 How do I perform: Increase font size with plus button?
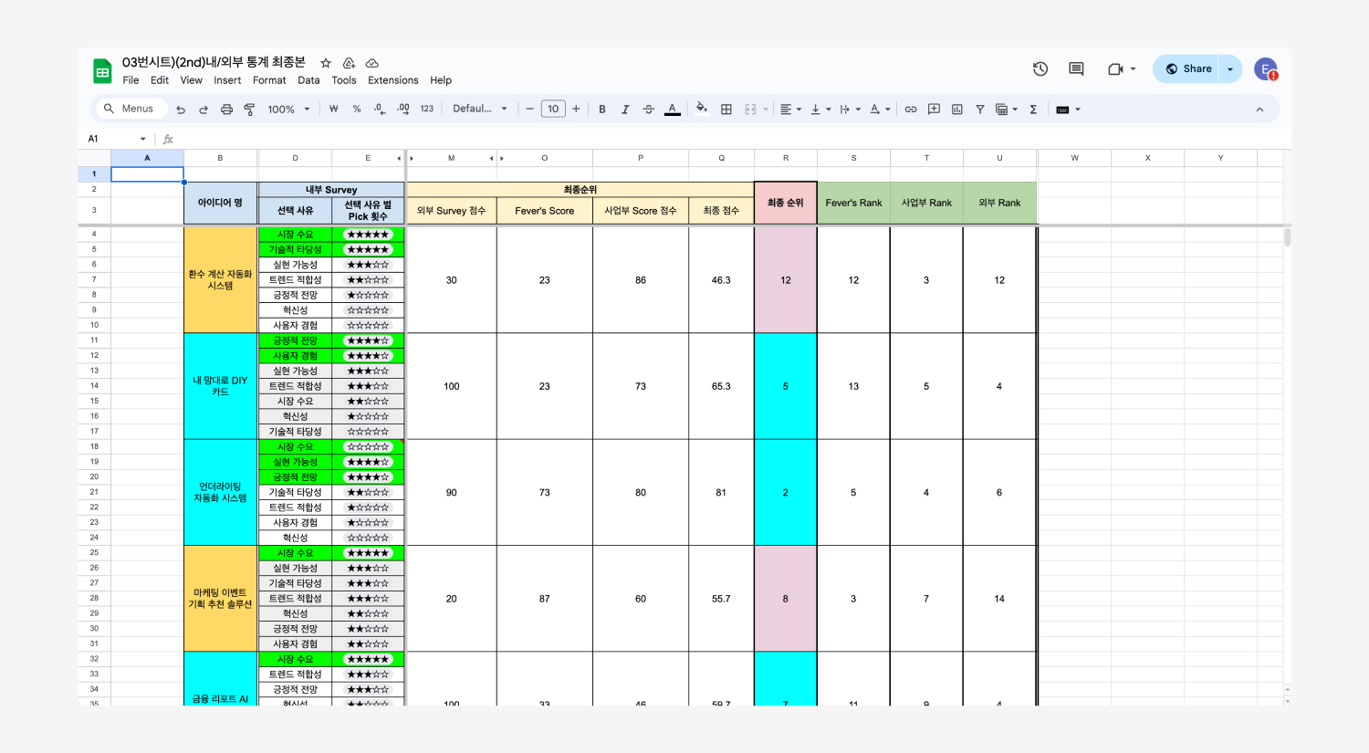click(576, 109)
